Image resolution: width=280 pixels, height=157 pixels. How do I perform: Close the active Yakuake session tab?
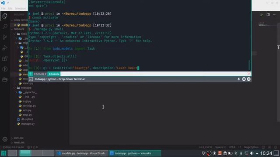pyautogui.click(x=249, y=74)
